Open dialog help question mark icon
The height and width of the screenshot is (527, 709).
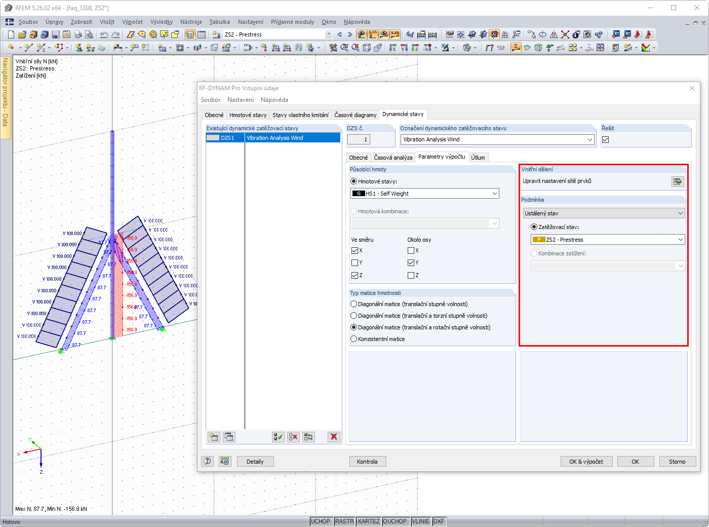click(207, 461)
